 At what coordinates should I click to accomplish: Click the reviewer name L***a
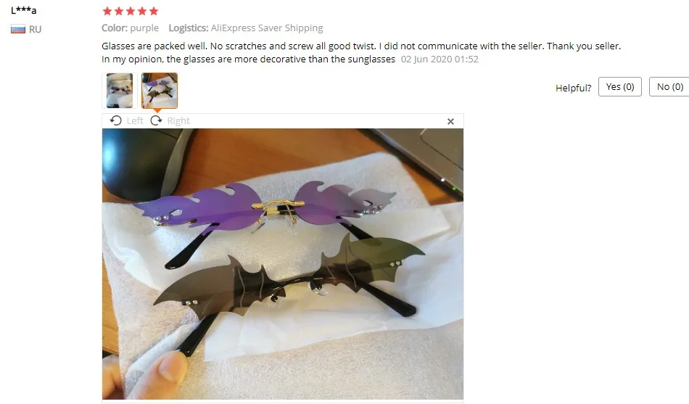pyautogui.click(x=24, y=10)
